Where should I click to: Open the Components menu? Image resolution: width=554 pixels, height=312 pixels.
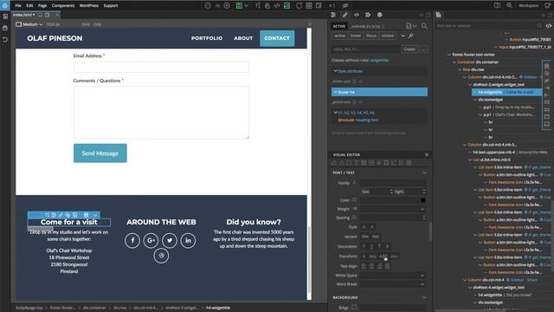[63, 6]
